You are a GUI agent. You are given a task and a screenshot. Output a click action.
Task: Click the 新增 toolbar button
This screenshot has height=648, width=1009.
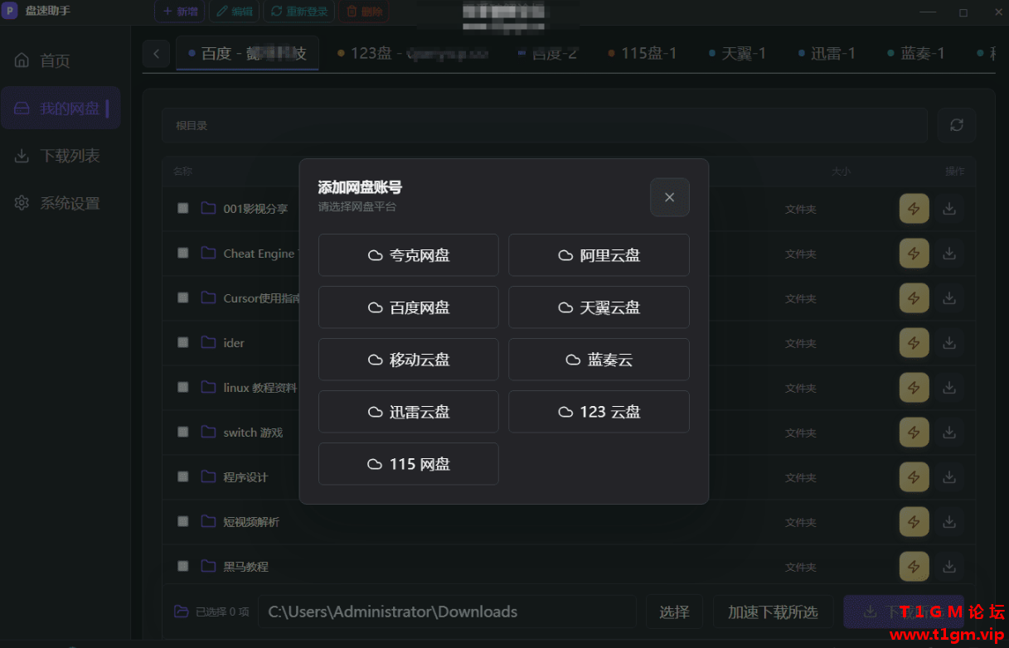coord(180,12)
